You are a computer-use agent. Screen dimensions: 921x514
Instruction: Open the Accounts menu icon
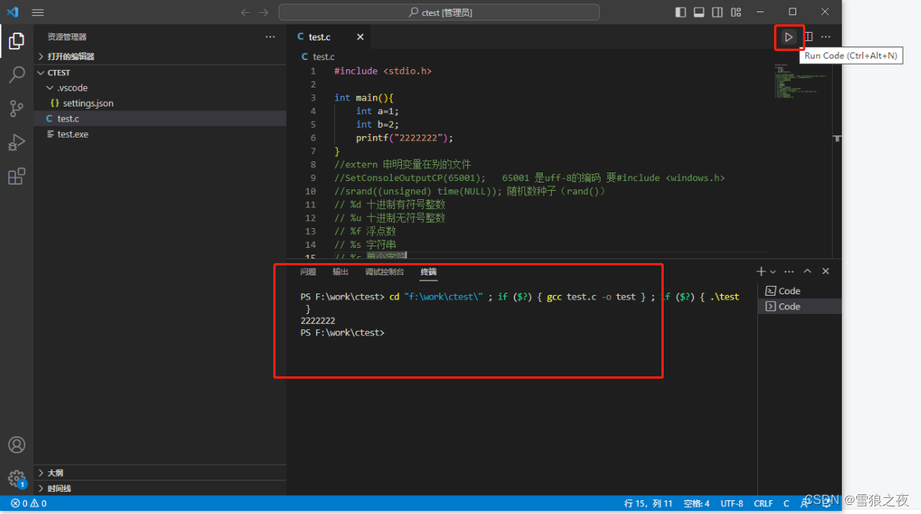[x=17, y=445]
